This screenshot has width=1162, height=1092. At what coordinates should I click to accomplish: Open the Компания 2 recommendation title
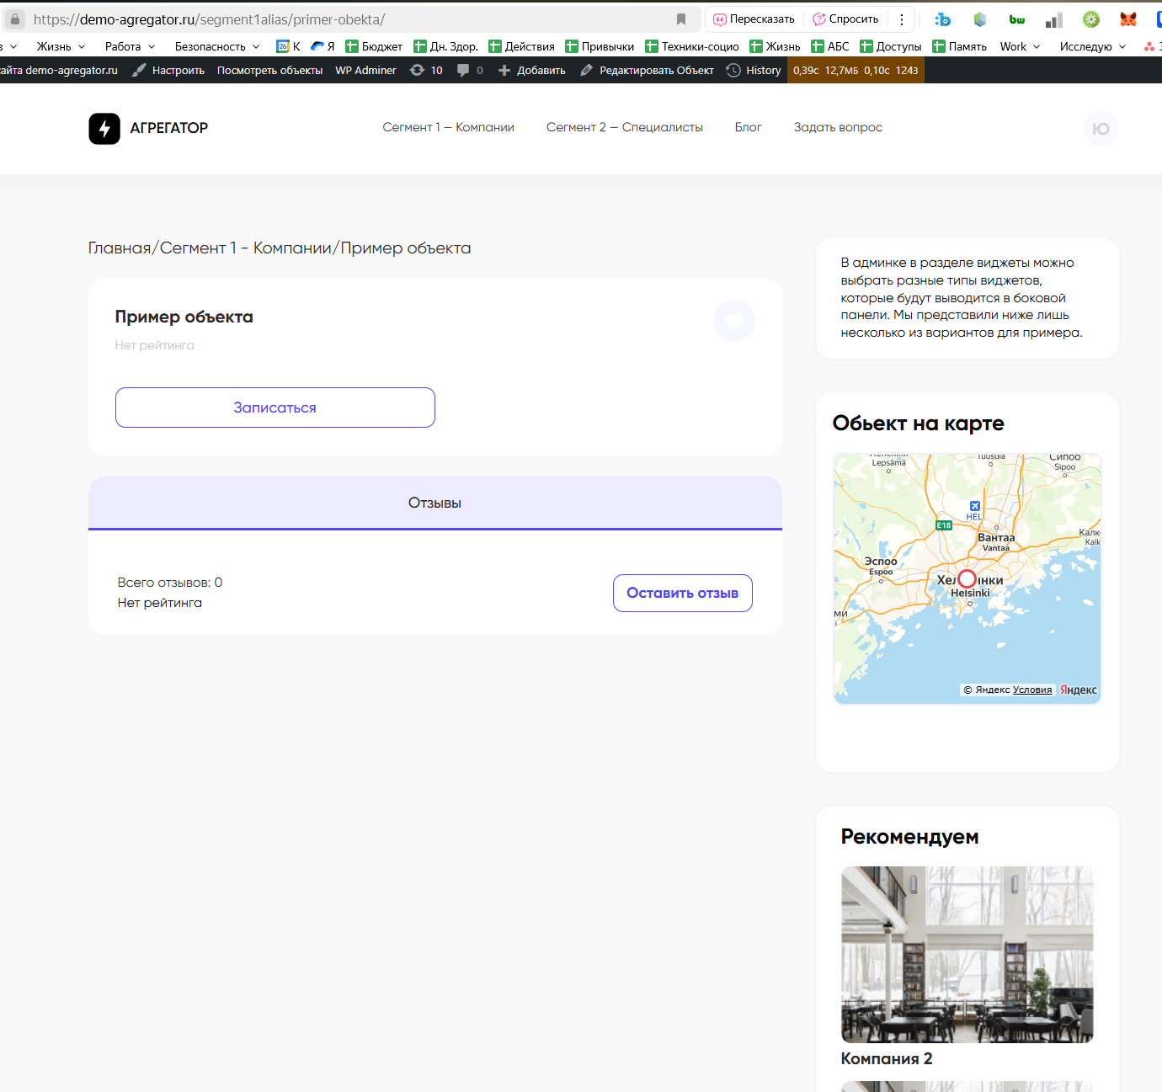(x=887, y=1059)
